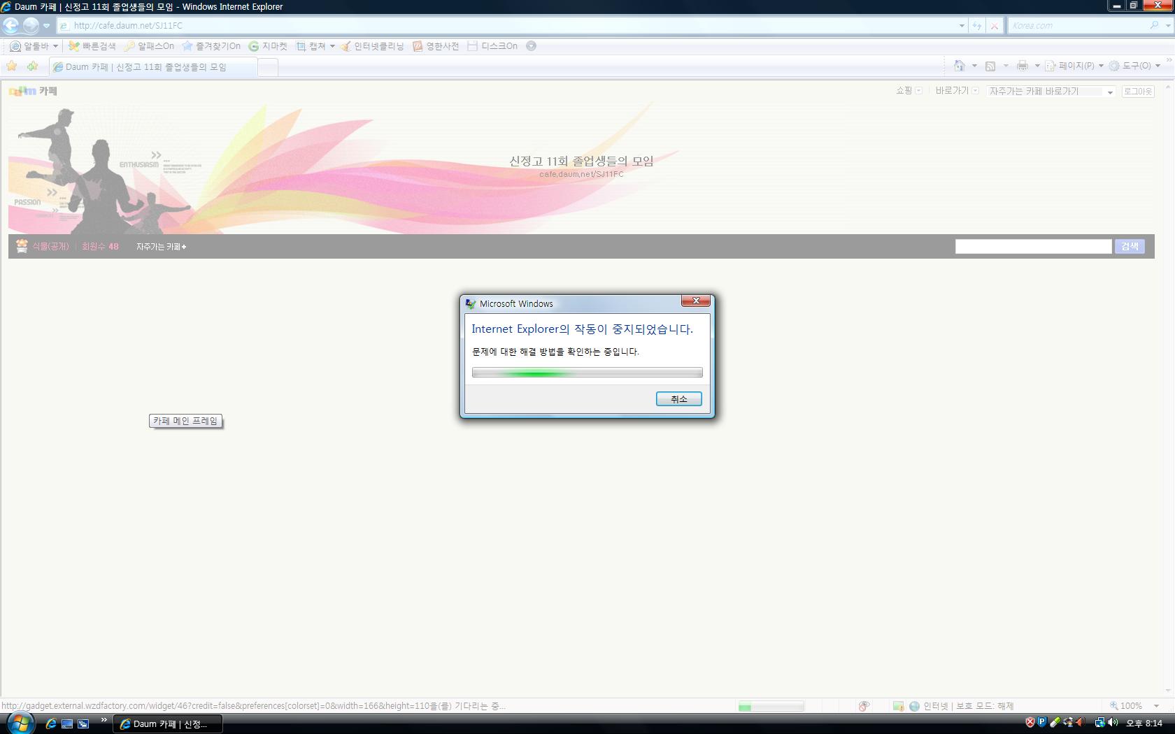The height and width of the screenshot is (734, 1175).
Task: Click the Print icon
Action: (1023, 66)
